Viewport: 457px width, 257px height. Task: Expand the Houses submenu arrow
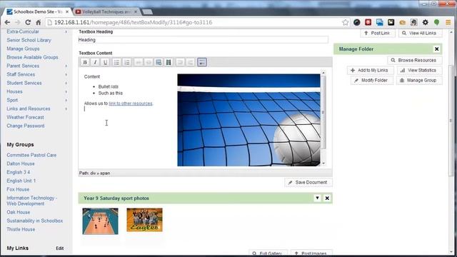point(66,91)
